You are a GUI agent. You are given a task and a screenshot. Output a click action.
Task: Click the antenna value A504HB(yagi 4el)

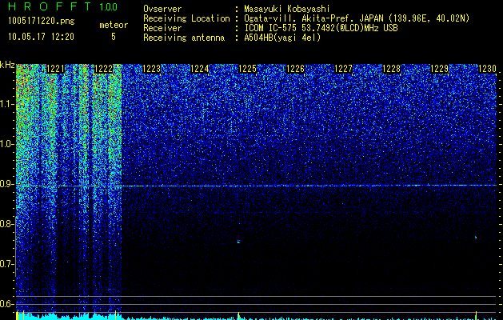282,38
